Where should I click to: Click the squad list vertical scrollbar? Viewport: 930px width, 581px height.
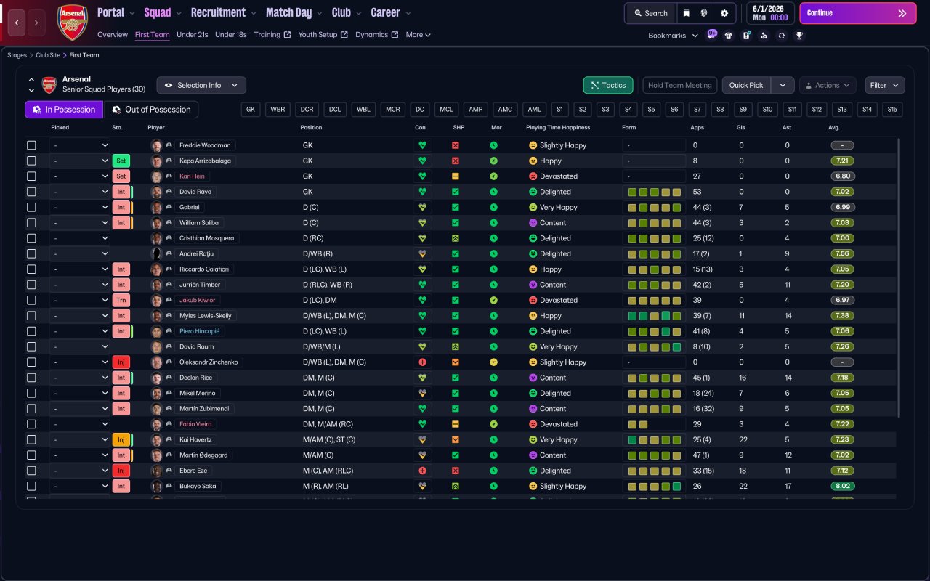tap(899, 278)
